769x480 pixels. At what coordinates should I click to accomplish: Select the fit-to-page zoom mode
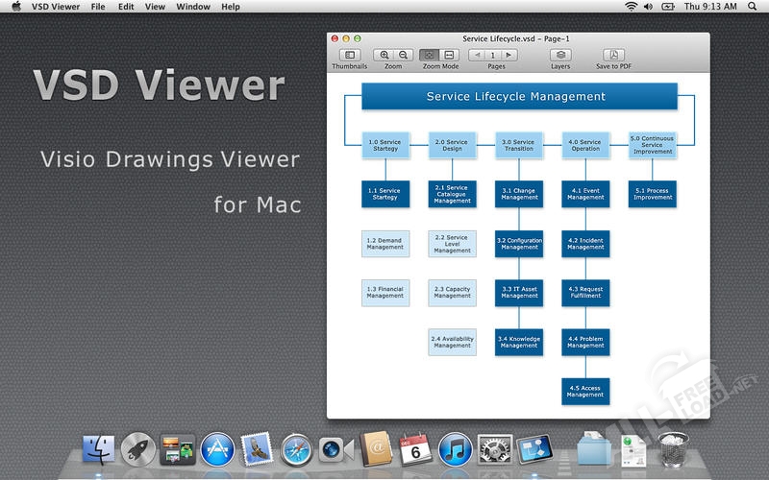tap(429, 56)
